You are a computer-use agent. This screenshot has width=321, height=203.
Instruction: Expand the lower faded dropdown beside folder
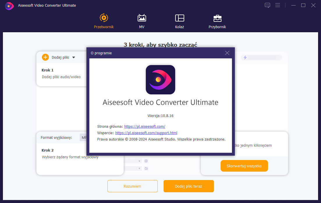tap(139, 168)
